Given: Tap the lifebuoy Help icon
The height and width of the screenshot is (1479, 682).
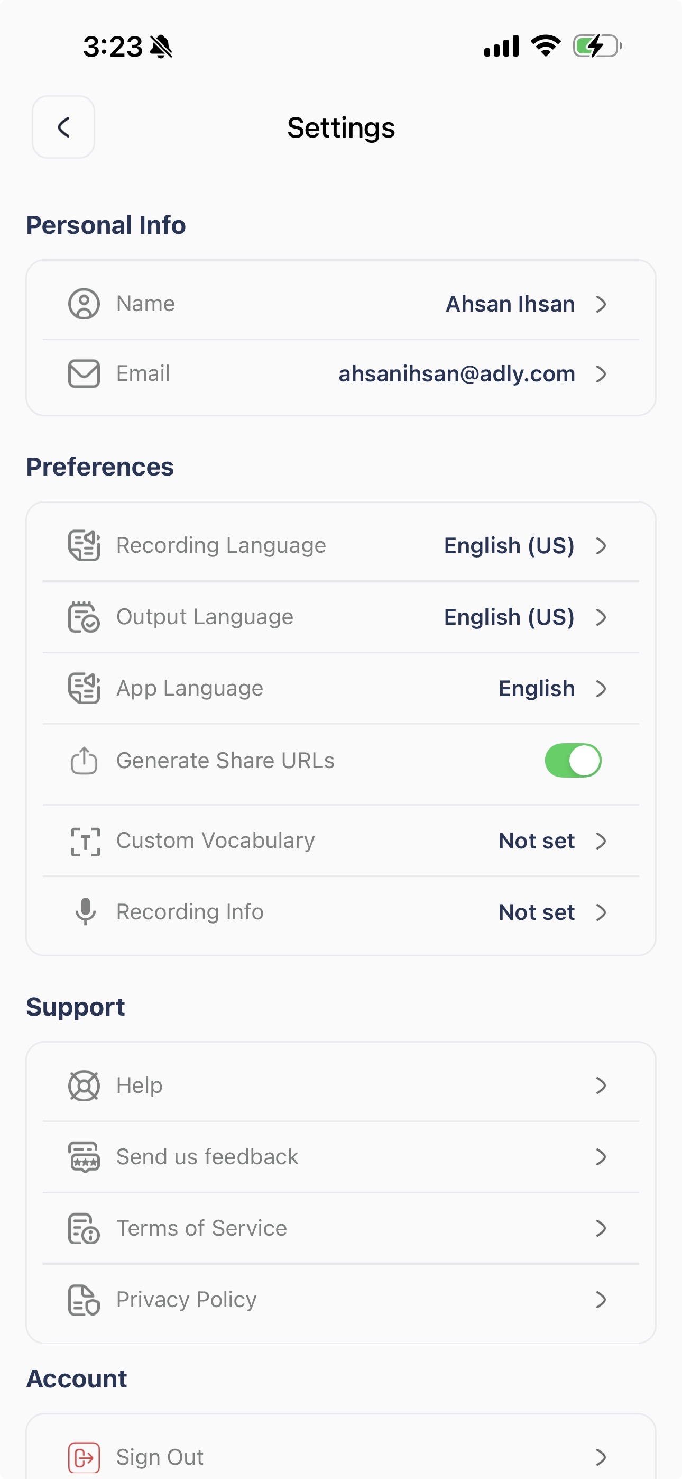Looking at the screenshot, I should 84,1085.
